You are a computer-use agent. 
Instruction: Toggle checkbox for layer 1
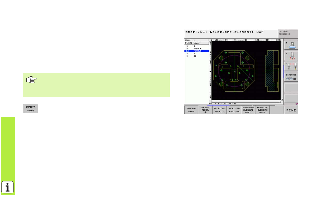coord(187,54)
